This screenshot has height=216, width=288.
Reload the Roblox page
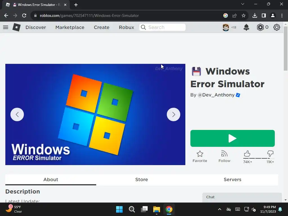[24, 16]
